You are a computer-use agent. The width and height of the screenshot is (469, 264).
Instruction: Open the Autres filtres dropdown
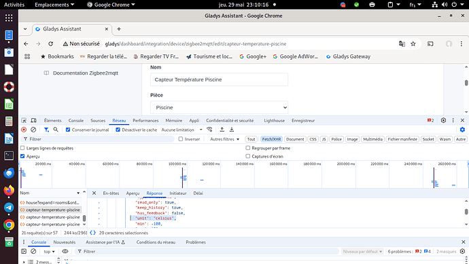coord(224,139)
